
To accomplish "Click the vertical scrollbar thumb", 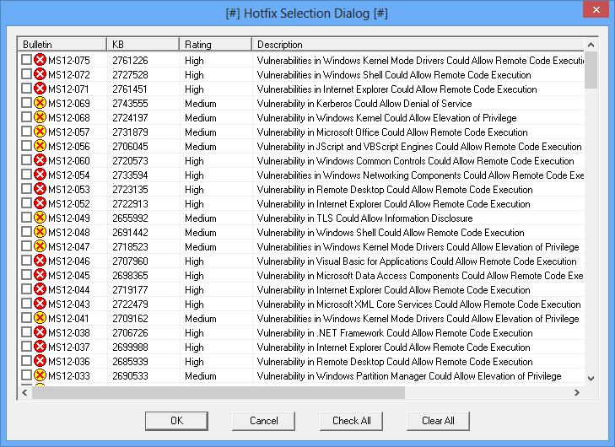I will pyautogui.click(x=591, y=70).
